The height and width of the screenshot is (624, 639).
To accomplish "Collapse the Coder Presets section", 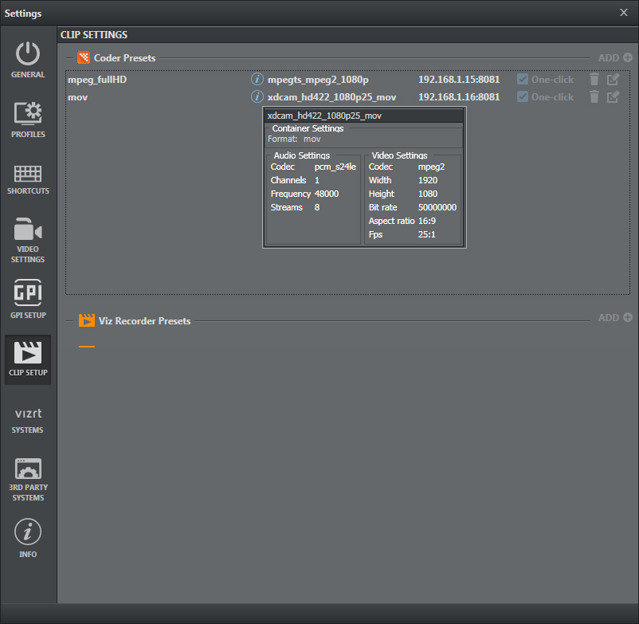I will click(69, 58).
